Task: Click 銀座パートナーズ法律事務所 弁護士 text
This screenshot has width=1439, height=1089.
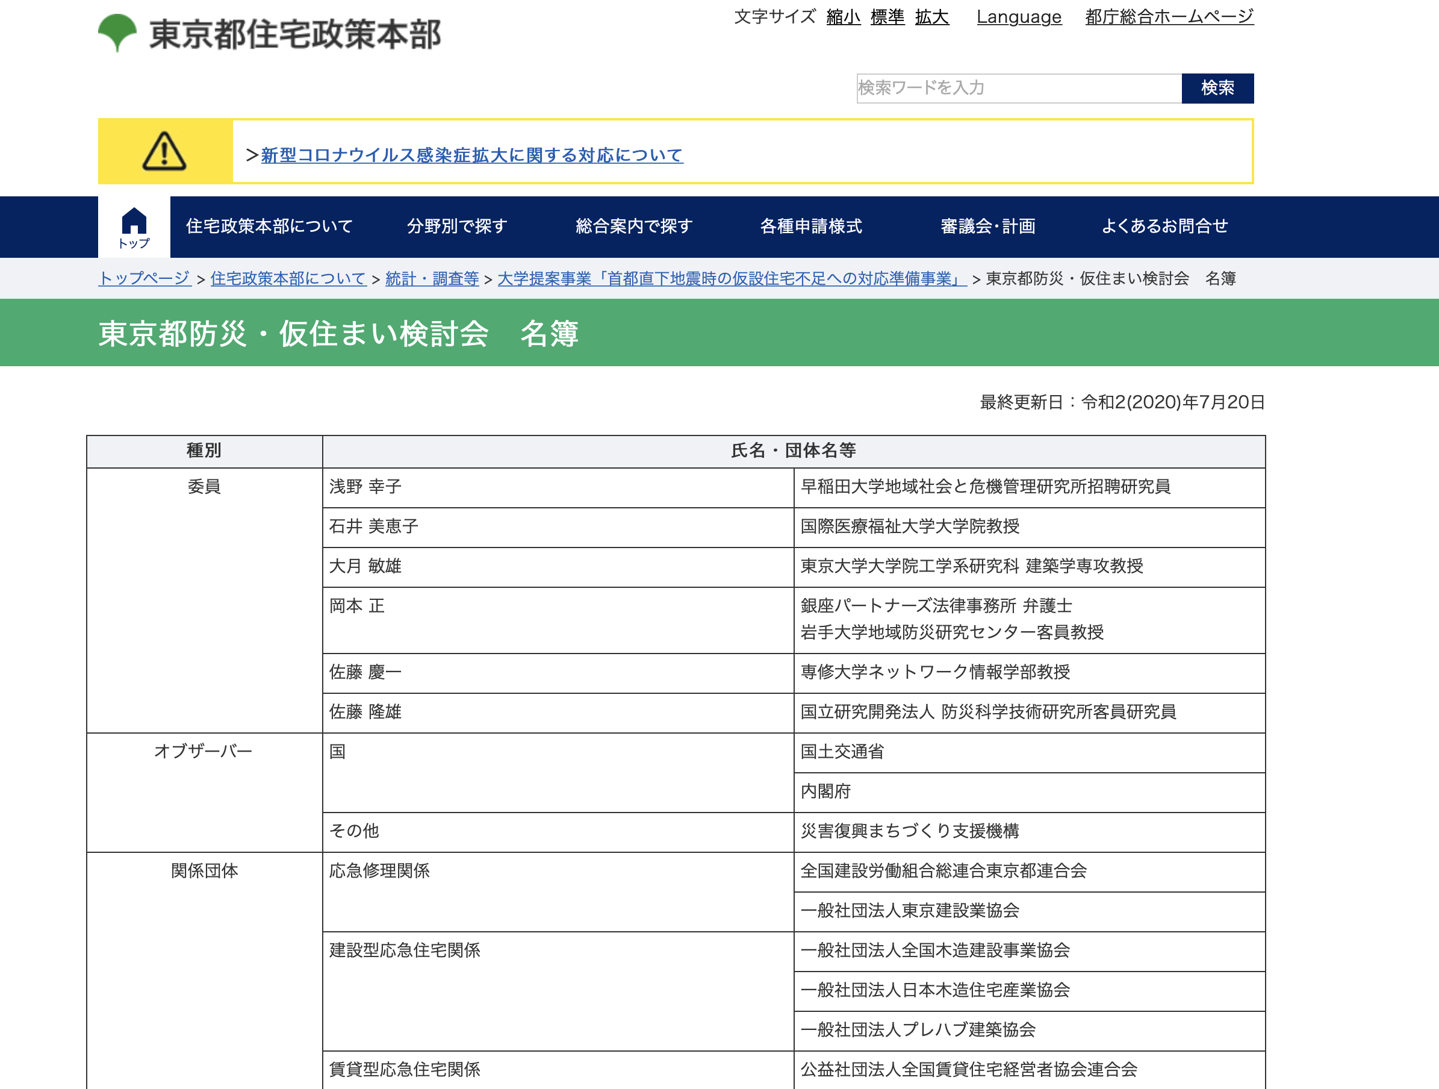Action: pyautogui.click(x=936, y=606)
